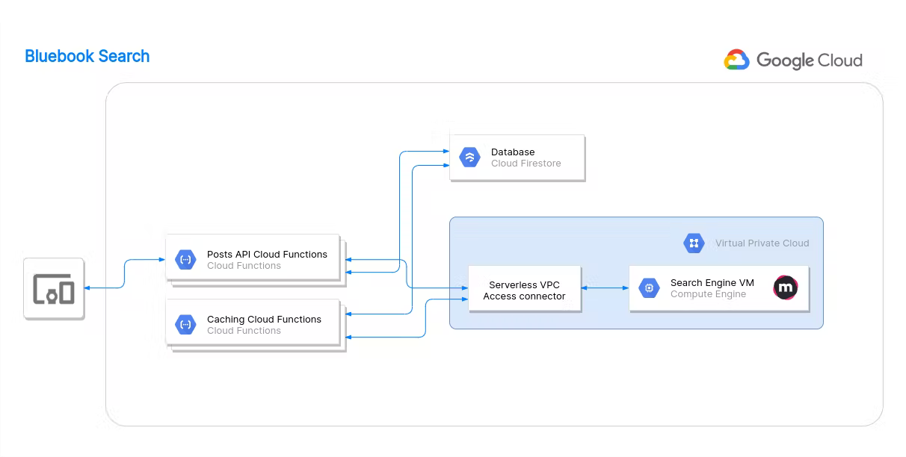
Task: Select the Cloud Firestore hexagon icon
Action: tap(469, 158)
